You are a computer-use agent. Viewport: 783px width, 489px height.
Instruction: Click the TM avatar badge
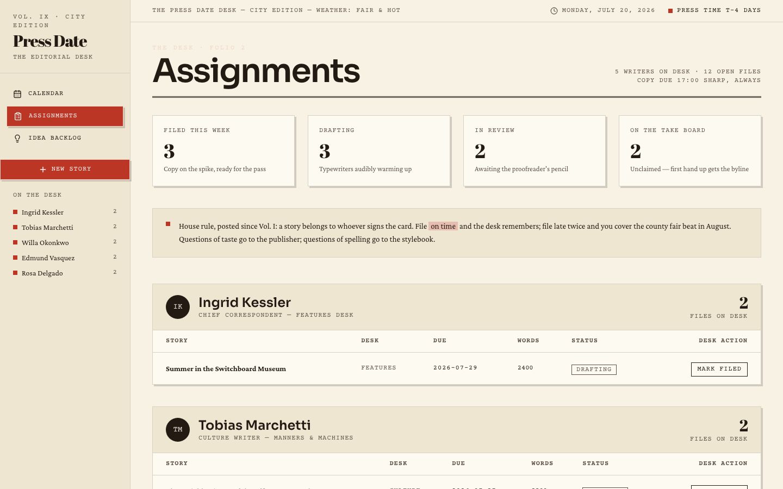pos(178,430)
